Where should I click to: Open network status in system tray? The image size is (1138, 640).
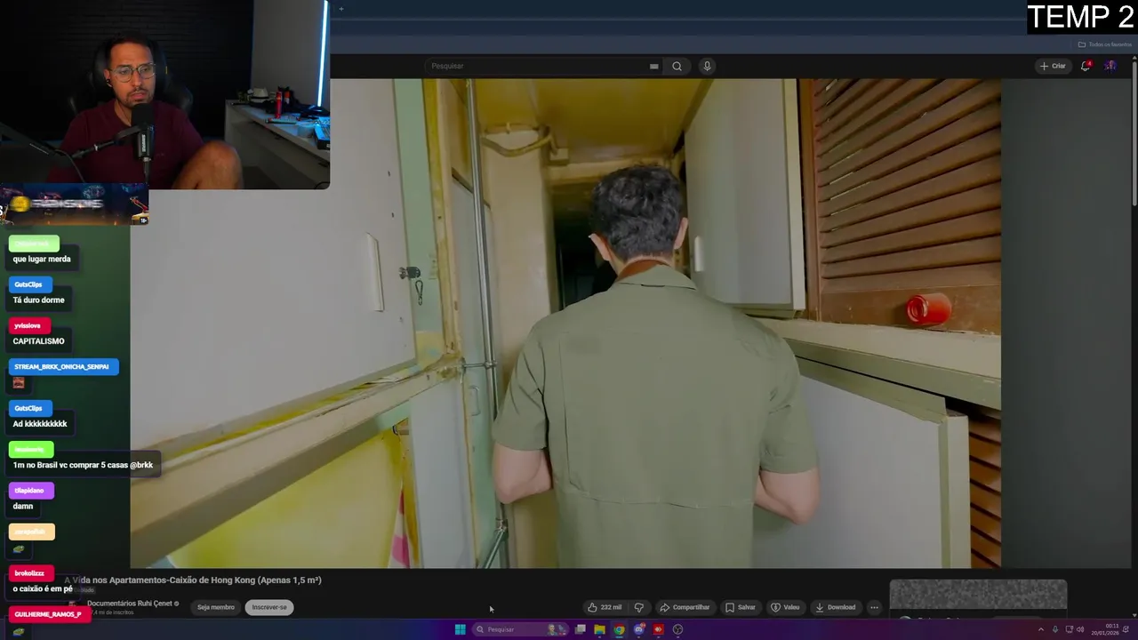click(x=1070, y=629)
